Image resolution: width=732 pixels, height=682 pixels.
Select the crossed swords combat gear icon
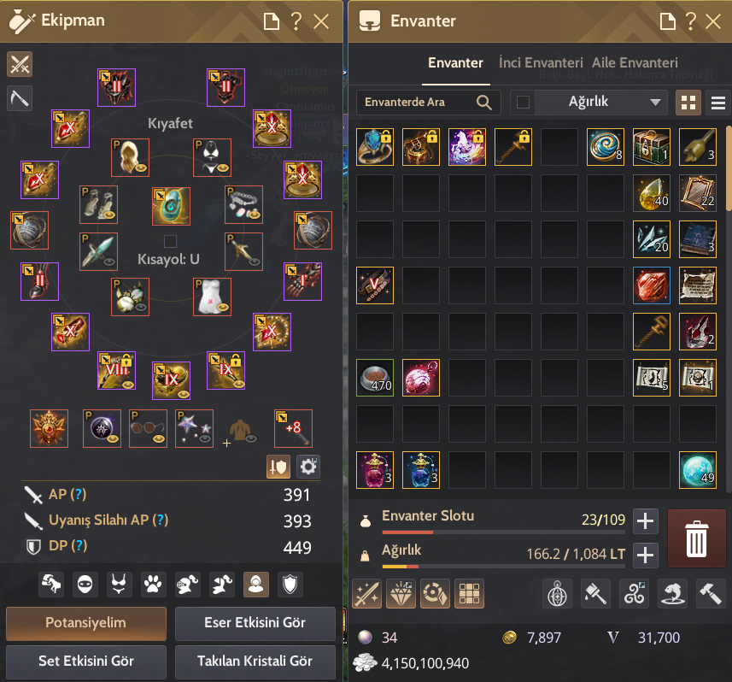tap(20, 64)
